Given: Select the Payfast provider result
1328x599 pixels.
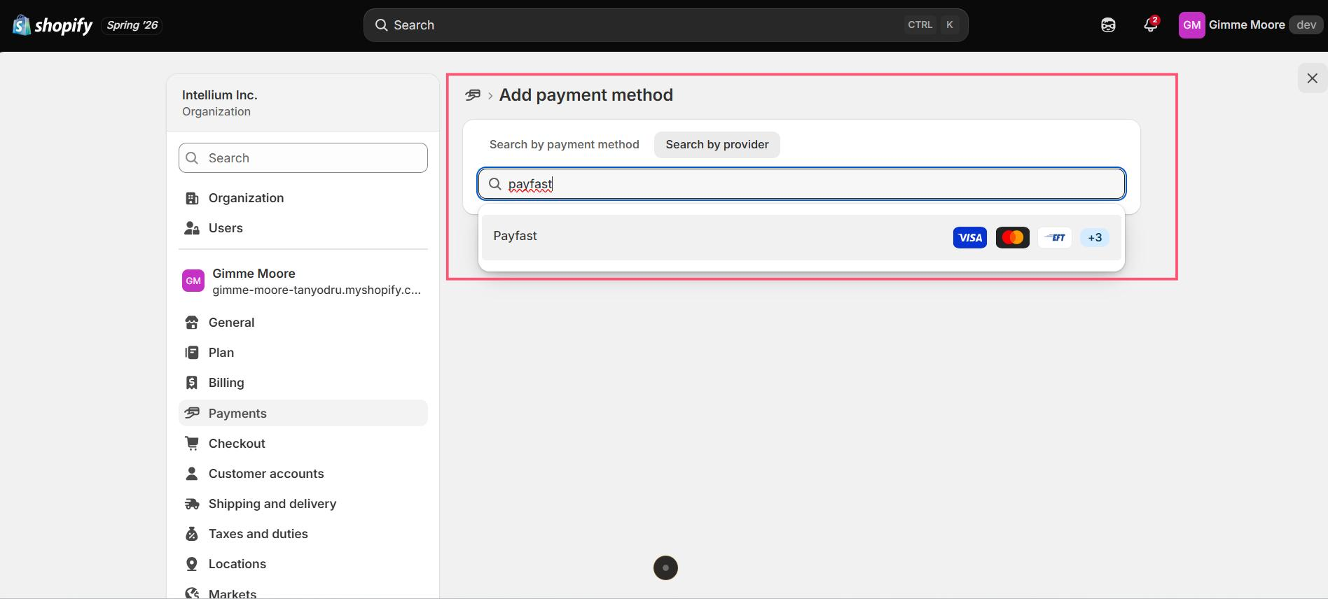Looking at the screenshot, I should 801,237.
